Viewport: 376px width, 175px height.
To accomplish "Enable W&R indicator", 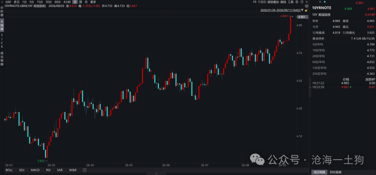I will 73,170.
